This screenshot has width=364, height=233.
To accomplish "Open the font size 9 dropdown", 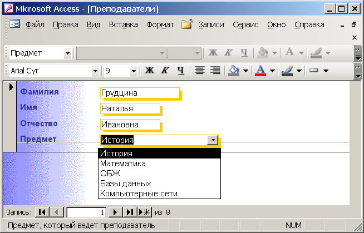I will tap(134, 71).
